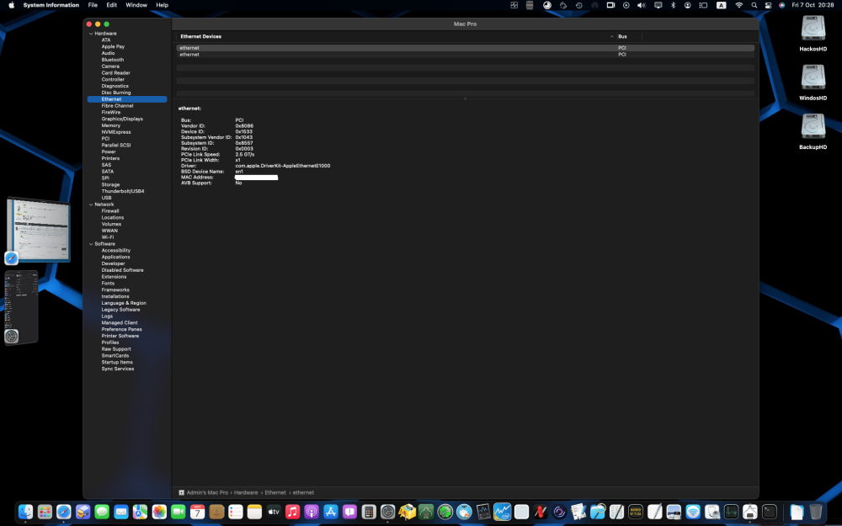Open Trash in dock
Screen dimensions: 842x526
816,512
